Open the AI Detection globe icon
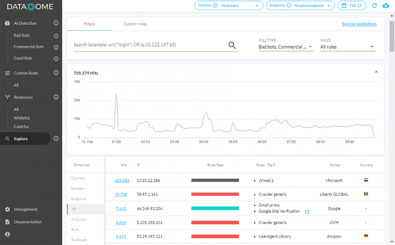 [x=7, y=23]
